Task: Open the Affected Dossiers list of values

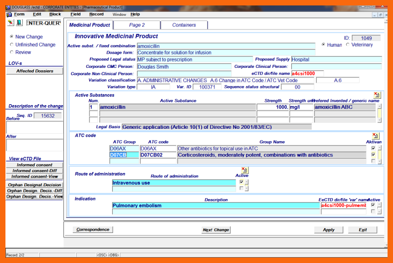Action: [34, 71]
